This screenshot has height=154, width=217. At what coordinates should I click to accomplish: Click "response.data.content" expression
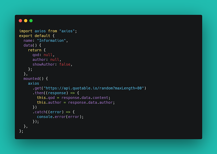click(x=85, y=98)
